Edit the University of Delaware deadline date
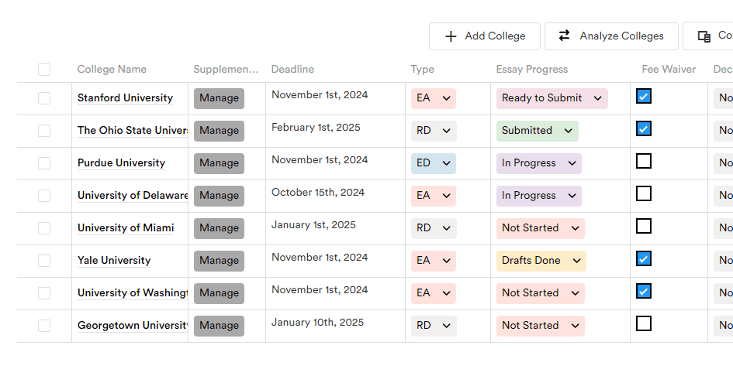 tap(318, 192)
